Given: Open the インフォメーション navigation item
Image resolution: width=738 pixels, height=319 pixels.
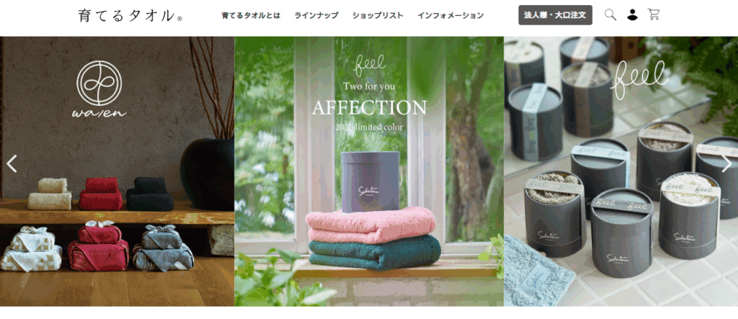Looking at the screenshot, I should [450, 15].
